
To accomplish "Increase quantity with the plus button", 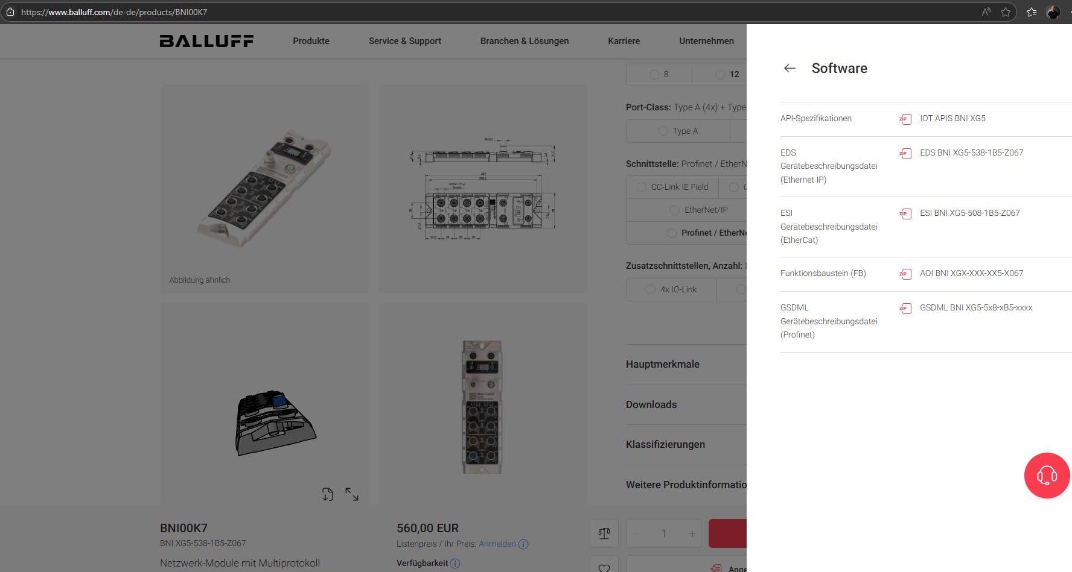I will (692, 534).
